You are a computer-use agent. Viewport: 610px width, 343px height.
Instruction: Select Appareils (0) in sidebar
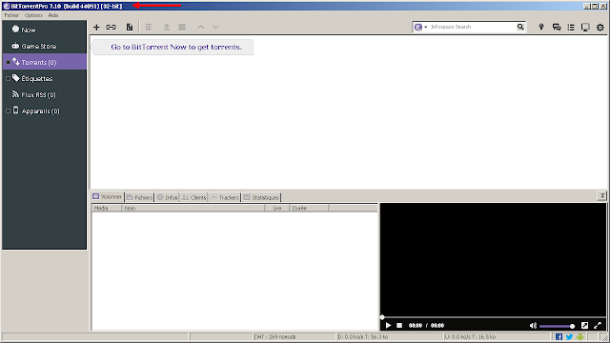click(45, 111)
